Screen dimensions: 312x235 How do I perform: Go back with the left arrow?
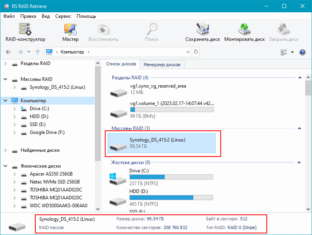(x=8, y=52)
